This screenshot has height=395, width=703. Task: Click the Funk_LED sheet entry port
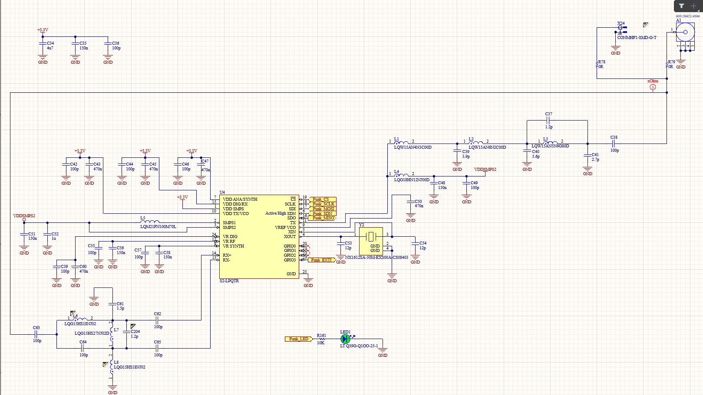[298, 338]
